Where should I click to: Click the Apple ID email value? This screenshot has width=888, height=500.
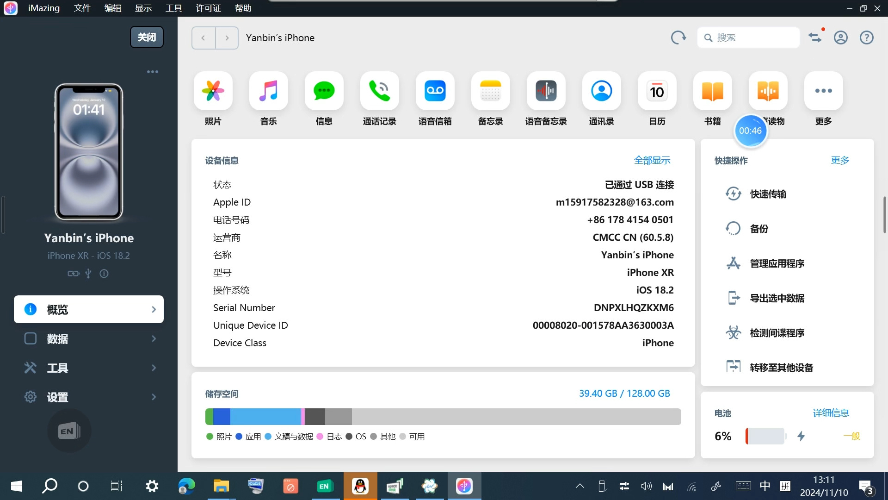pos(615,202)
